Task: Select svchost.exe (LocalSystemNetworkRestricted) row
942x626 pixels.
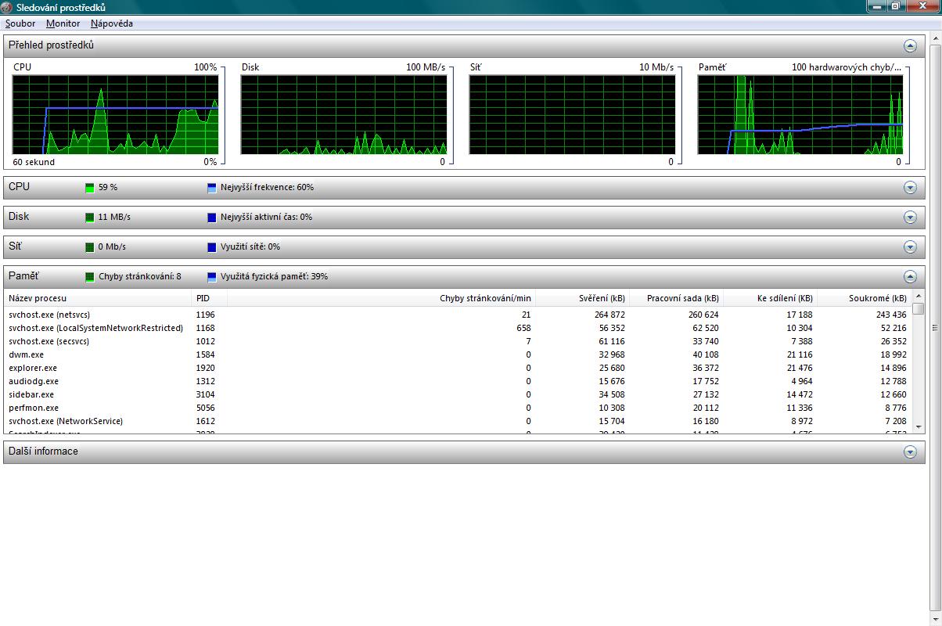Action: [x=458, y=328]
